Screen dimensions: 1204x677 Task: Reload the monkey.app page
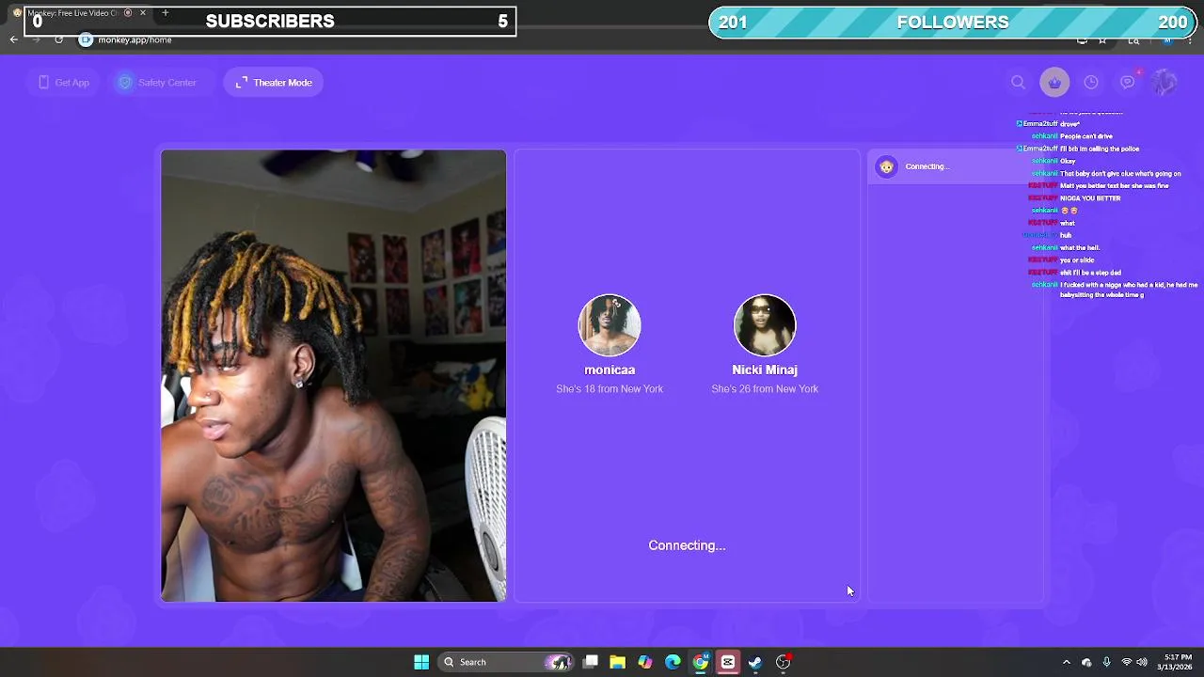[58, 39]
